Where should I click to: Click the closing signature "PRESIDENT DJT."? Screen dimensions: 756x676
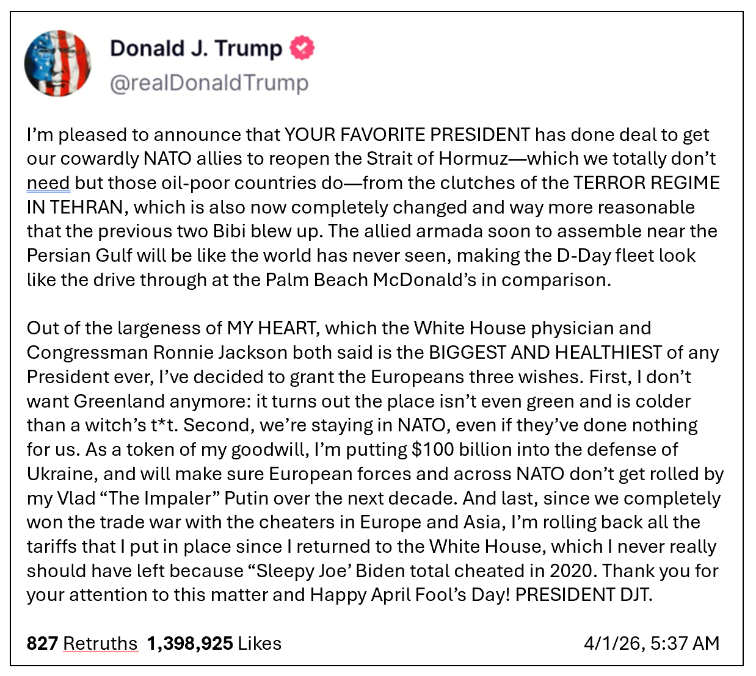coord(584,595)
